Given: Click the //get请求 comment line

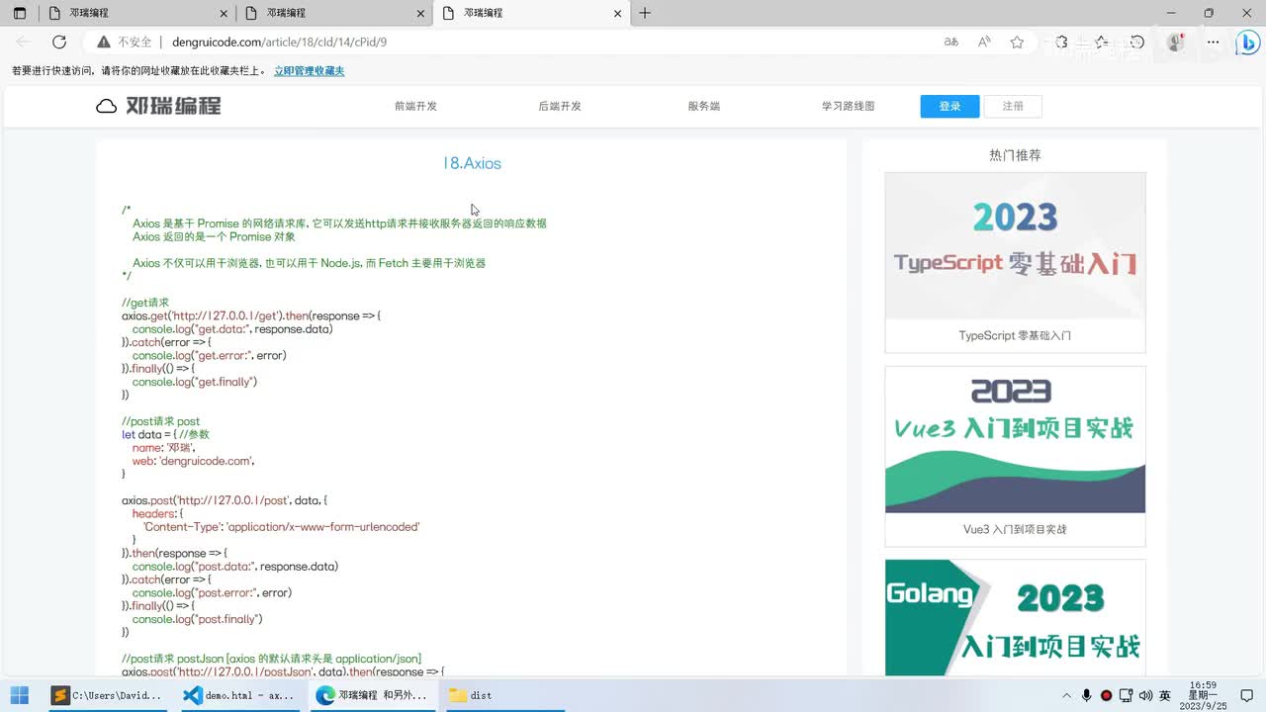Looking at the screenshot, I should [x=145, y=303].
